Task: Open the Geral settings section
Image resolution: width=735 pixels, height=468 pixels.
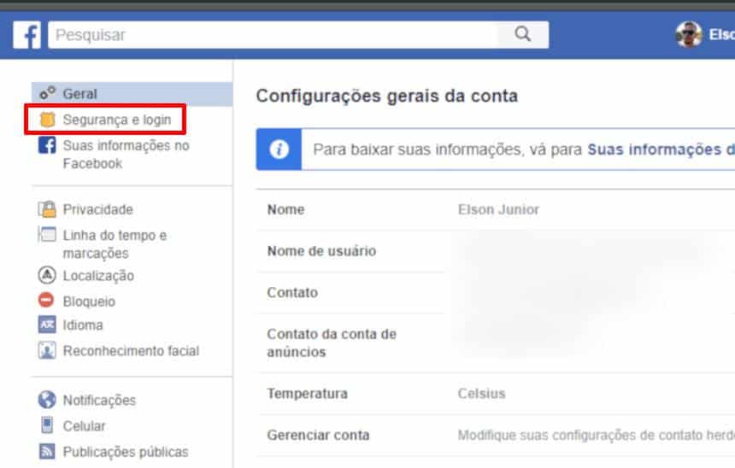Action: [132, 94]
